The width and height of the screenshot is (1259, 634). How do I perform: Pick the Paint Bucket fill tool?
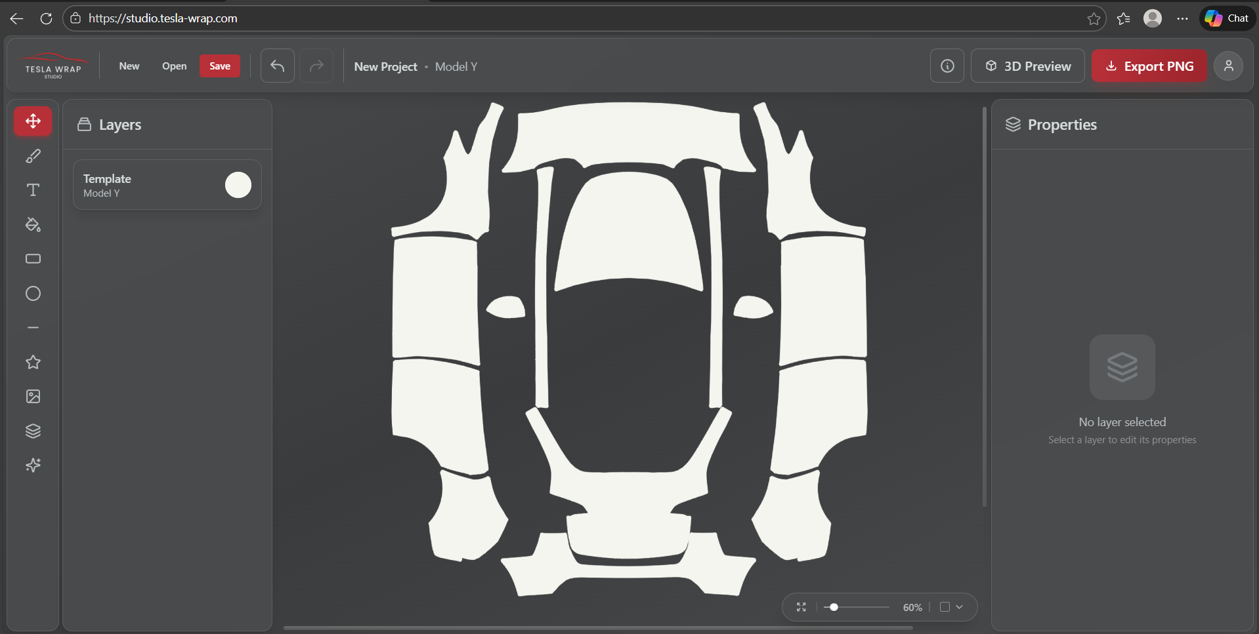click(x=33, y=225)
